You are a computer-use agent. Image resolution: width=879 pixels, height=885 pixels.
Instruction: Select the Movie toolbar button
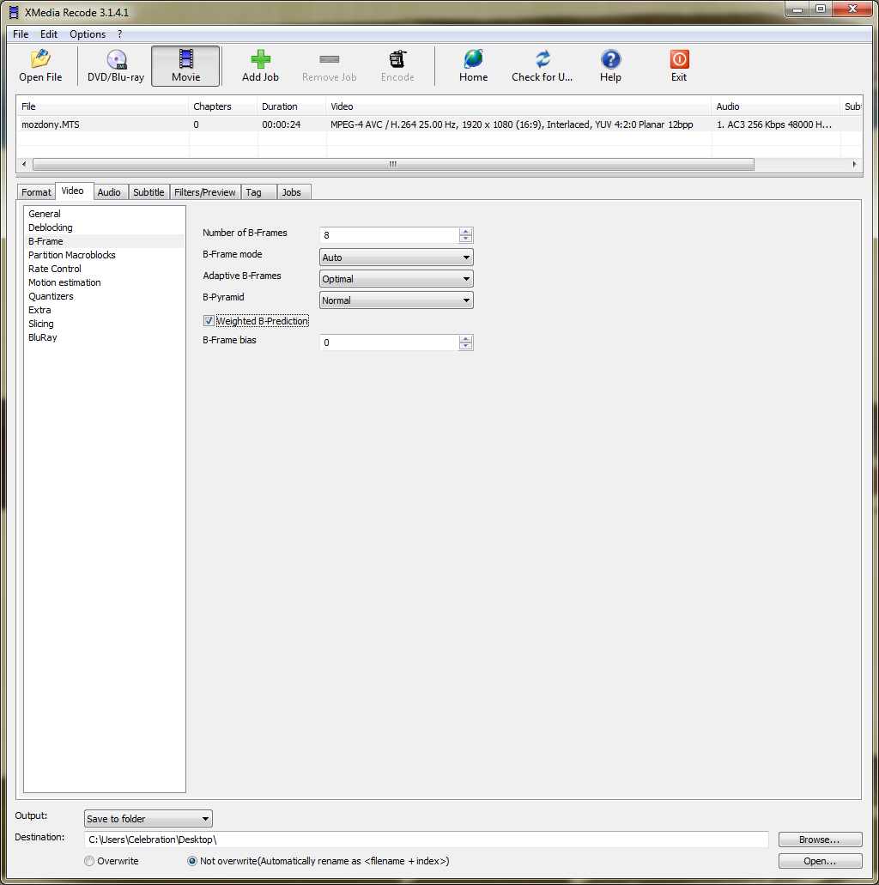click(185, 66)
